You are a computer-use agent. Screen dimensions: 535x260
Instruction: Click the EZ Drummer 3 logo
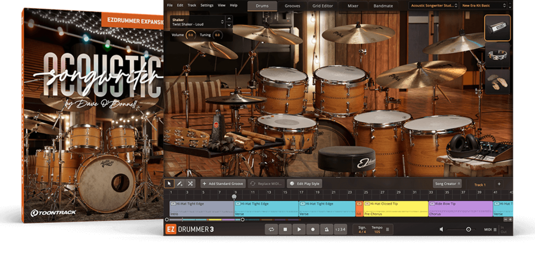point(190,229)
